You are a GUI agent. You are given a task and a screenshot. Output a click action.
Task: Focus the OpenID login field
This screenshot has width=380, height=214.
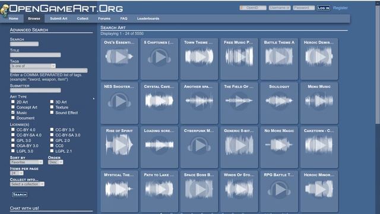(253, 8)
